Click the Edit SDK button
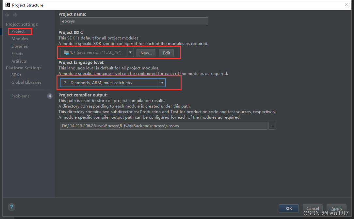Viewport: 354px width, 219px height. point(167,53)
